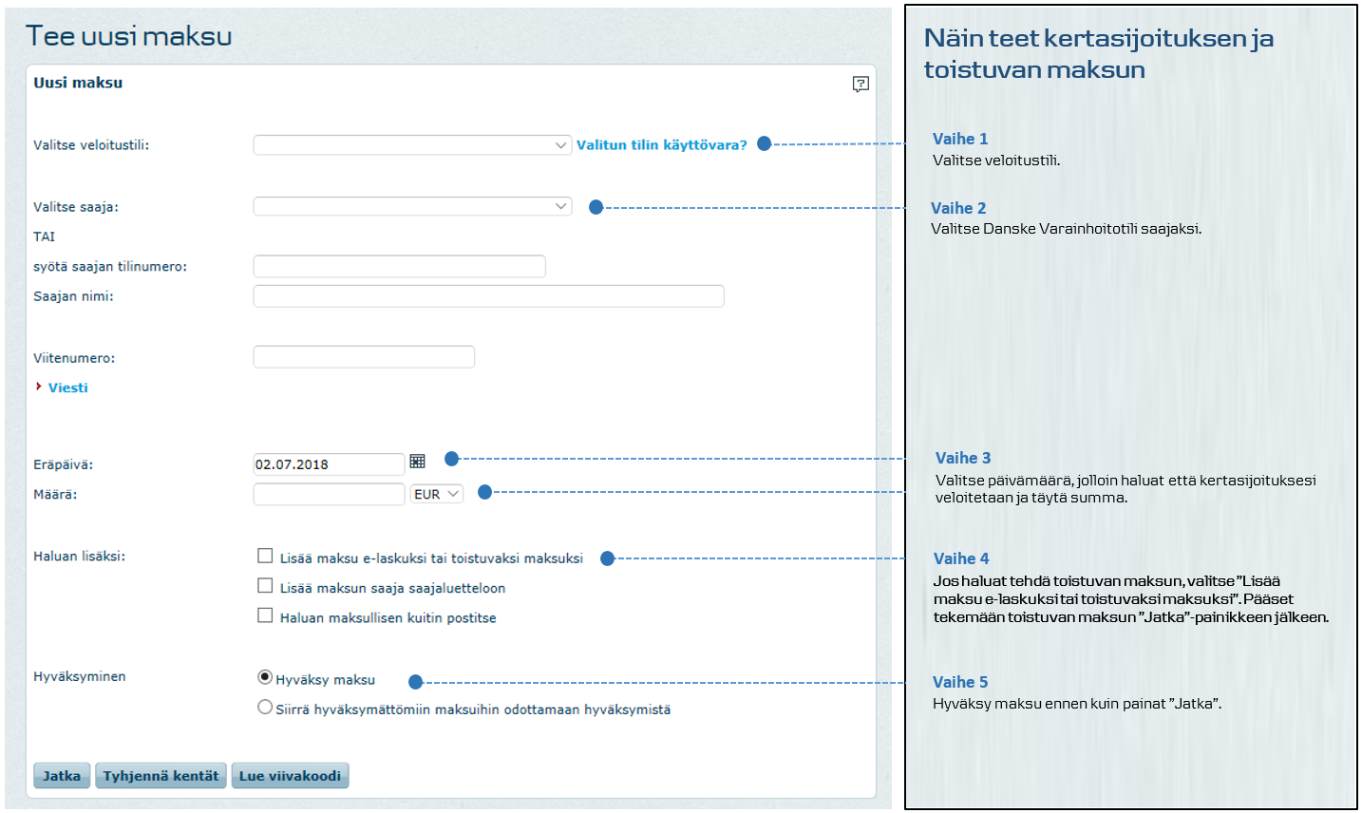Open 'Valitun tilin käyttövara?' link

(x=661, y=145)
